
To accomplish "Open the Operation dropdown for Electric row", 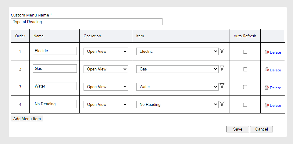I will click(105, 52).
